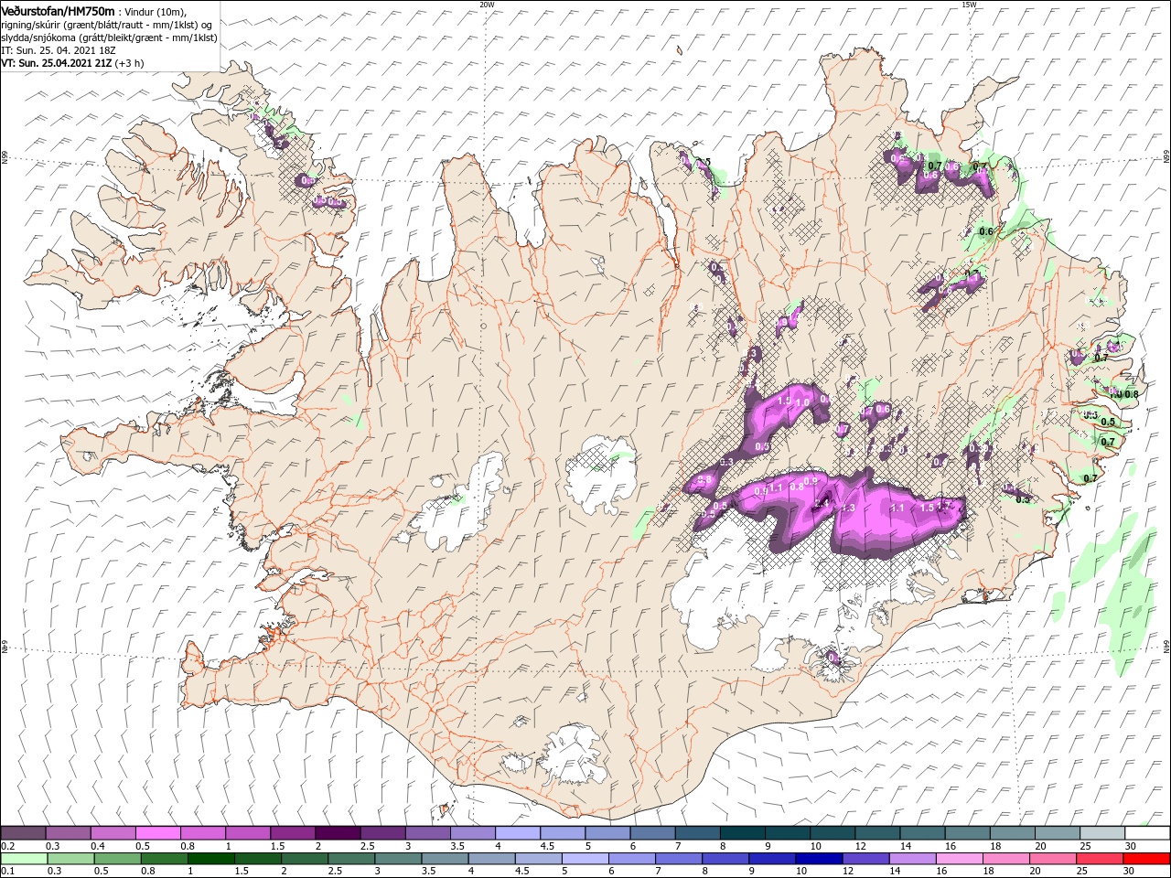
Task: Select the bright pink 0.5 swatch in upper legend row
Action: tap(157, 833)
